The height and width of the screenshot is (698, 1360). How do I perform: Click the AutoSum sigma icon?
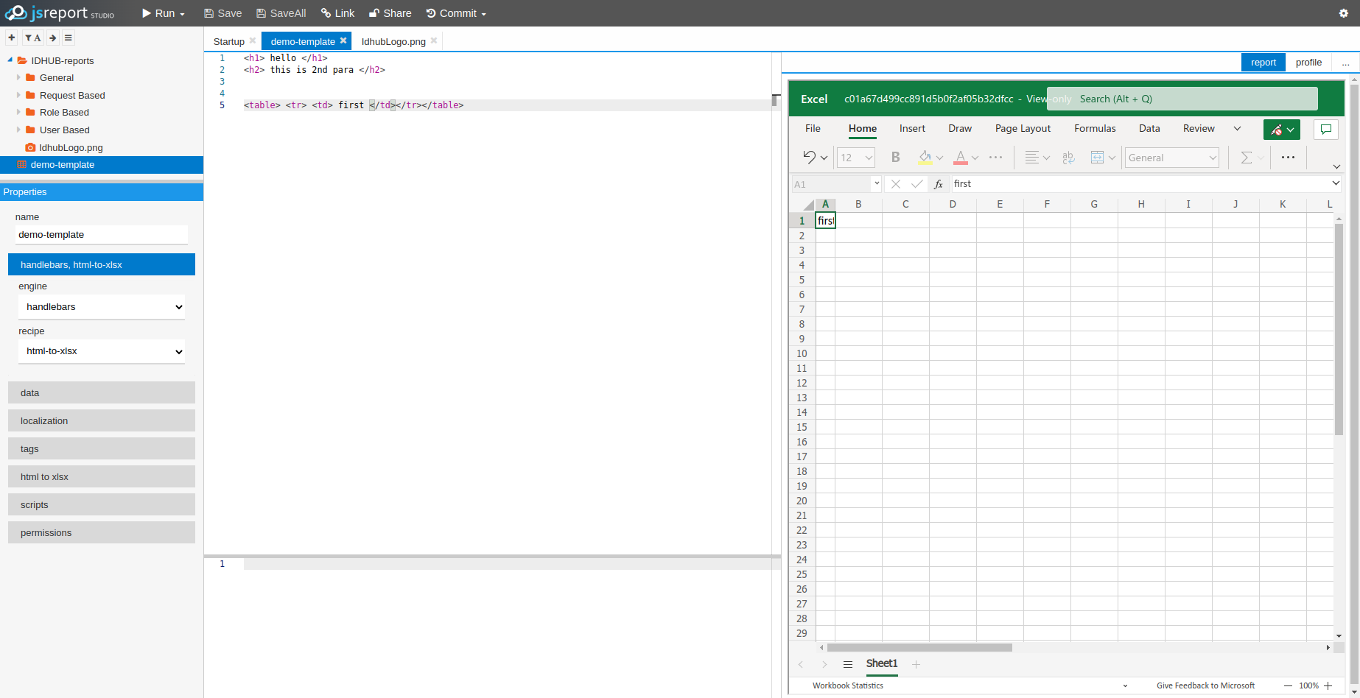(x=1246, y=158)
